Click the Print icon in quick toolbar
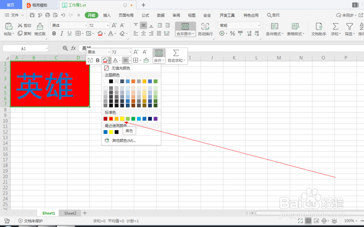The image size is (364, 227). 48,15
